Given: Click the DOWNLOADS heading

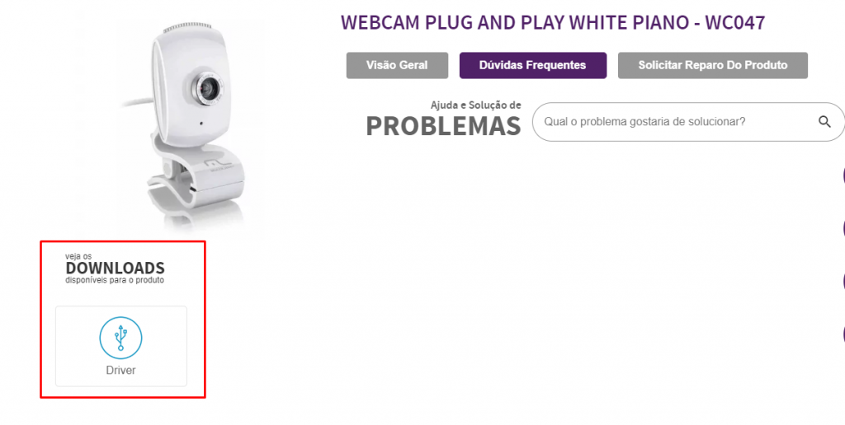Looking at the screenshot, I should coord(116,268).
